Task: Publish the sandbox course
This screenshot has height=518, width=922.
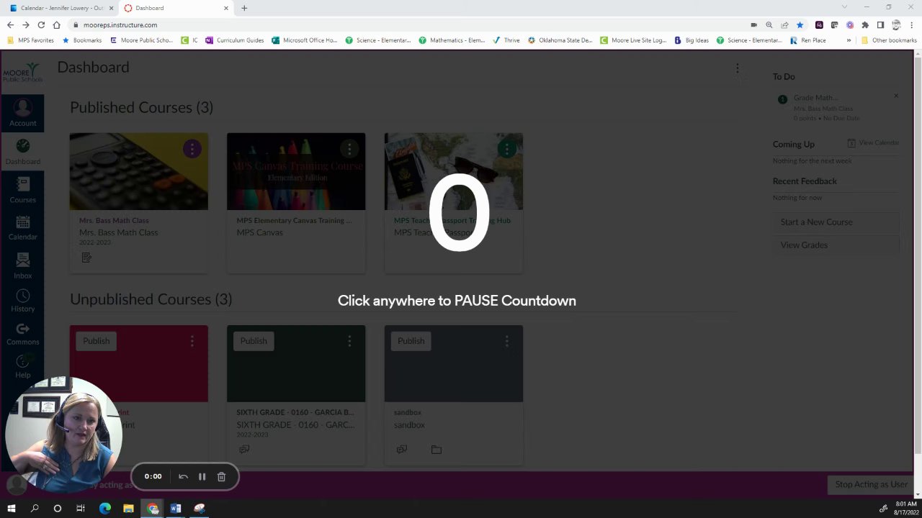Action: 411,341
